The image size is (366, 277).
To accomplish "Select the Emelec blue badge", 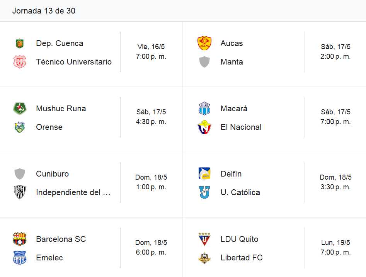I will pos(20,258).
